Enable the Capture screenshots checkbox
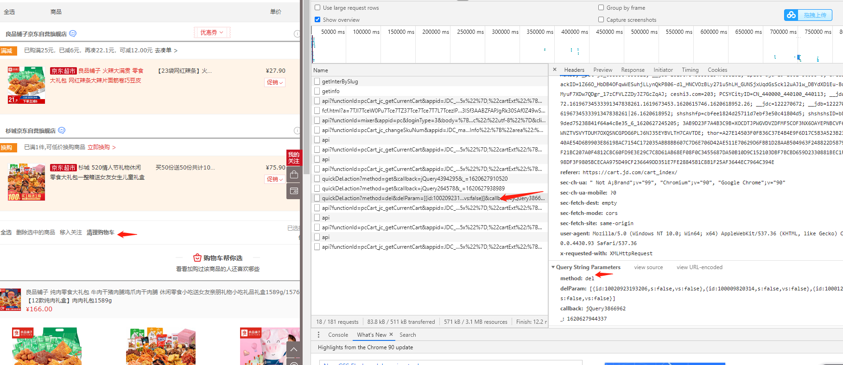 pyautogui.click(x=601, y=19)
